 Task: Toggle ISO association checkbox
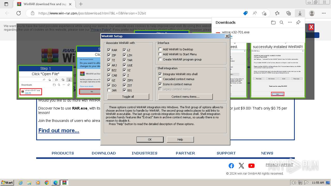click(109, 85)
